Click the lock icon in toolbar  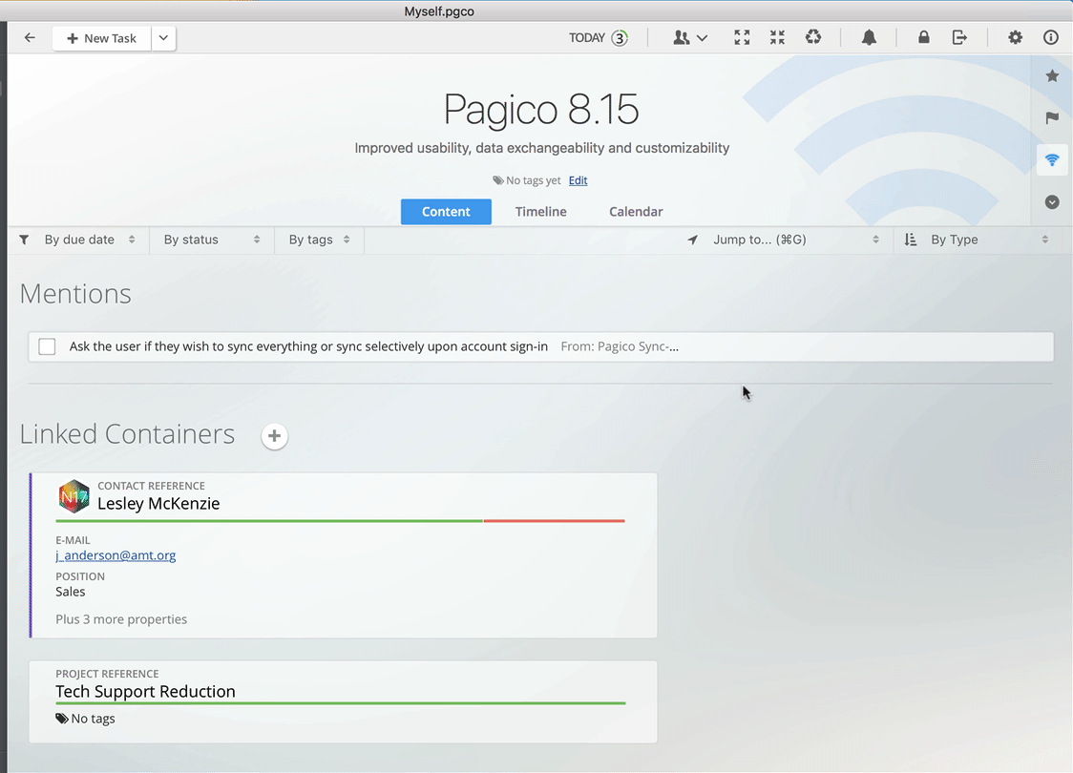click(x=923, y=38)
